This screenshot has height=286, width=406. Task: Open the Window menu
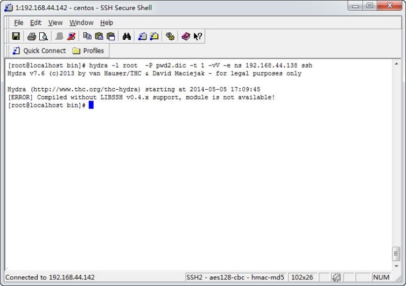(x=81, y=23)
